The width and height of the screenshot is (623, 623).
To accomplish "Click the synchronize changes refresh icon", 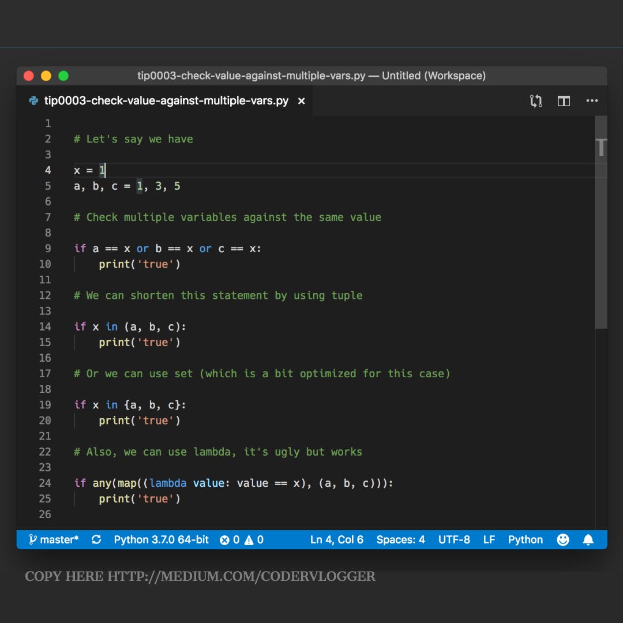I will coord(96,539).
